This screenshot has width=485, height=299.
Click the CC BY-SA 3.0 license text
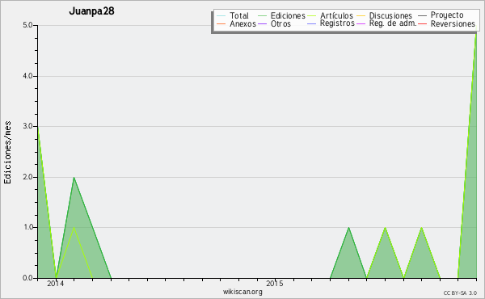coord(460,293)
